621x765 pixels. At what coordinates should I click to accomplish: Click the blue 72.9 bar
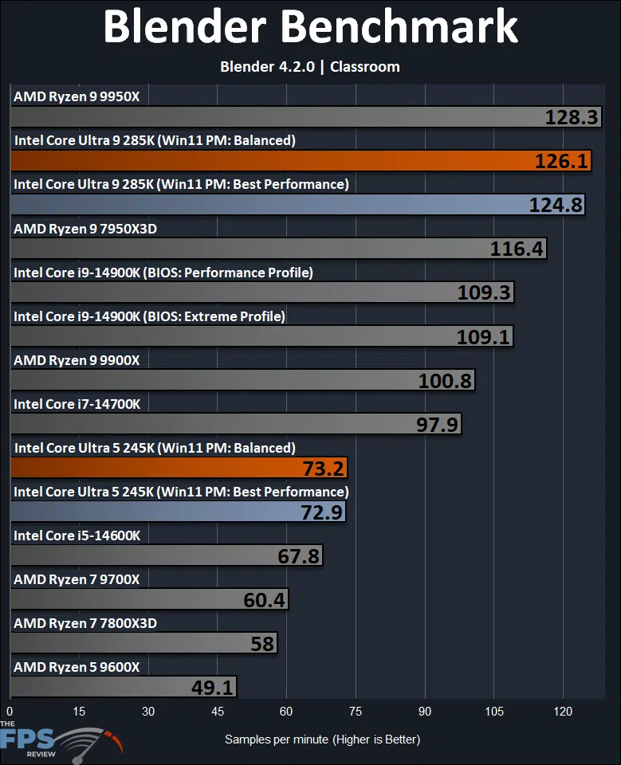coord(179,512)
